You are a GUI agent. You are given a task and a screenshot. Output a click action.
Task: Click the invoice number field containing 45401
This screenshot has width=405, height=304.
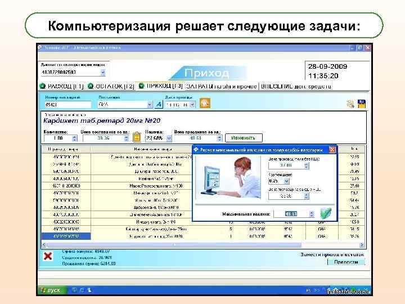[x=67, y=105]
